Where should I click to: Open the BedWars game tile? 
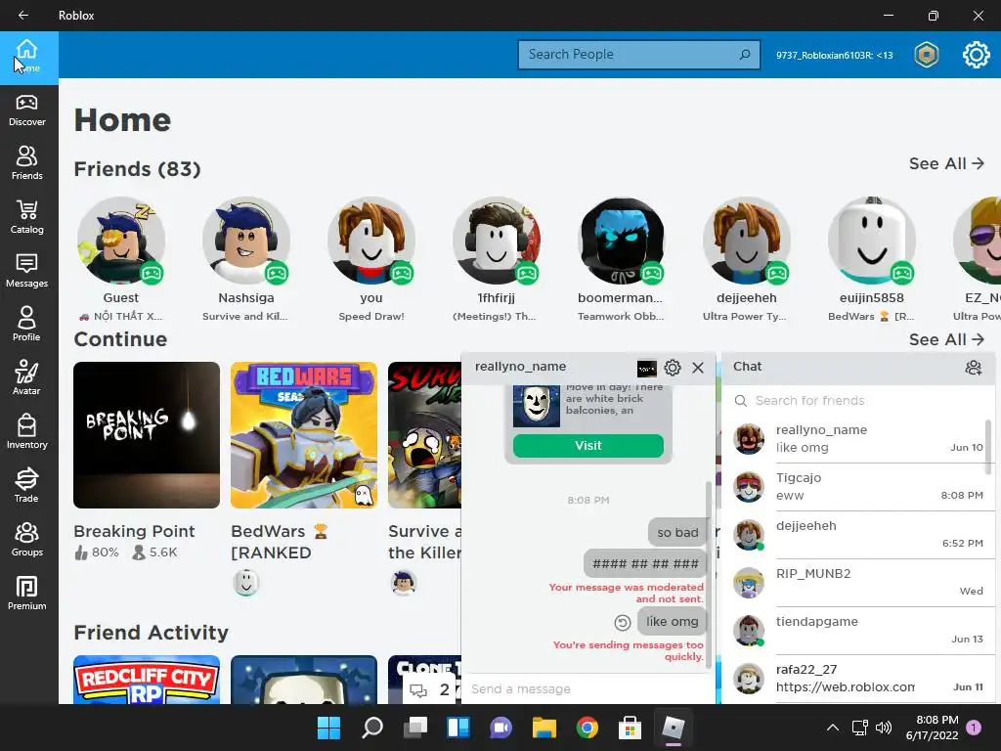(x=304, y=435)
